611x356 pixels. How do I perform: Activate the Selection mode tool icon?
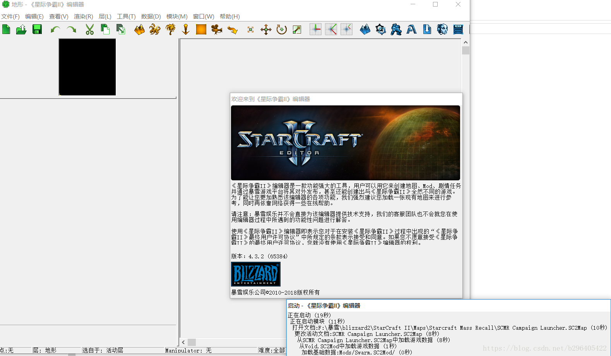click(251, 30)
